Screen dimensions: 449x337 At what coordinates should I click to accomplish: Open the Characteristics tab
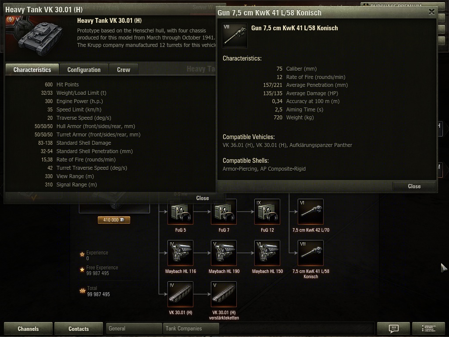pos(32,70)
